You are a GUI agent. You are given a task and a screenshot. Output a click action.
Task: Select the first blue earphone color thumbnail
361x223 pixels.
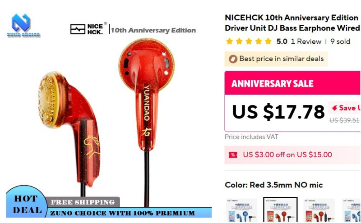pos(241,210)
